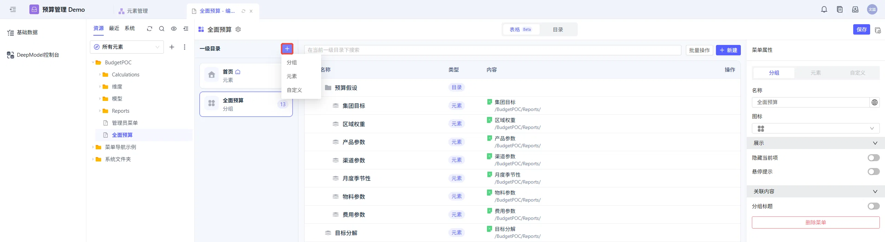This screenshot has width=885, height=242.
Task: Open the 所有元素 dropdown
Action: [x=127, y=47]
